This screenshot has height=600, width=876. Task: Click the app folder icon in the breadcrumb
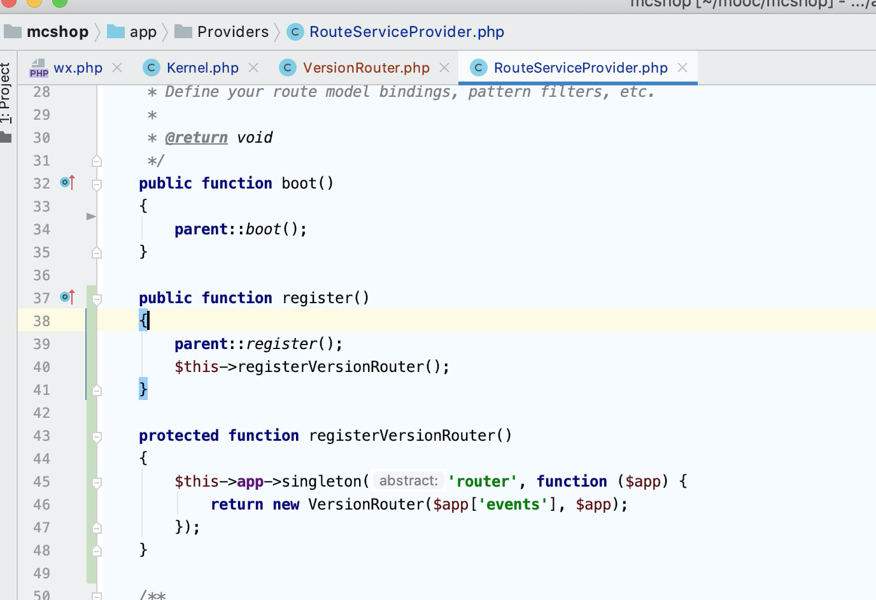(116, 31)
